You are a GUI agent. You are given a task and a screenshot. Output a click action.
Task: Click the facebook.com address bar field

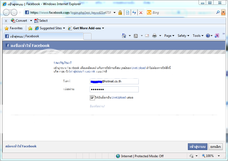click(x=71, y=13)
